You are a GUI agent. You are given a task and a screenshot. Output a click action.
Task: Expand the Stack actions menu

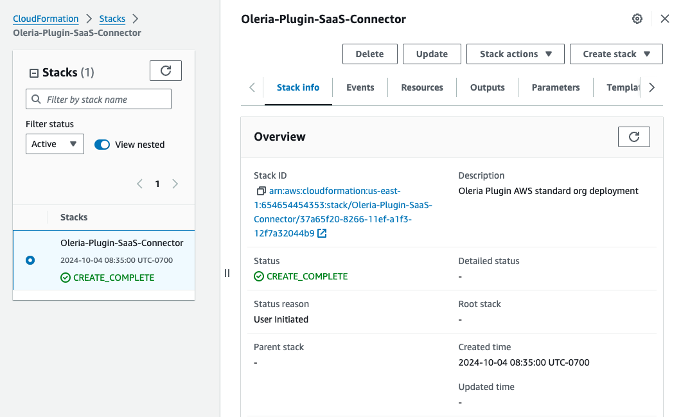[515, 54]
